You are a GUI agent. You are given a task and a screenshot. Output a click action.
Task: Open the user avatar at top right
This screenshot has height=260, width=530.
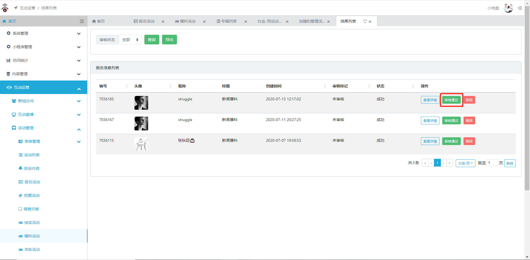508,8
